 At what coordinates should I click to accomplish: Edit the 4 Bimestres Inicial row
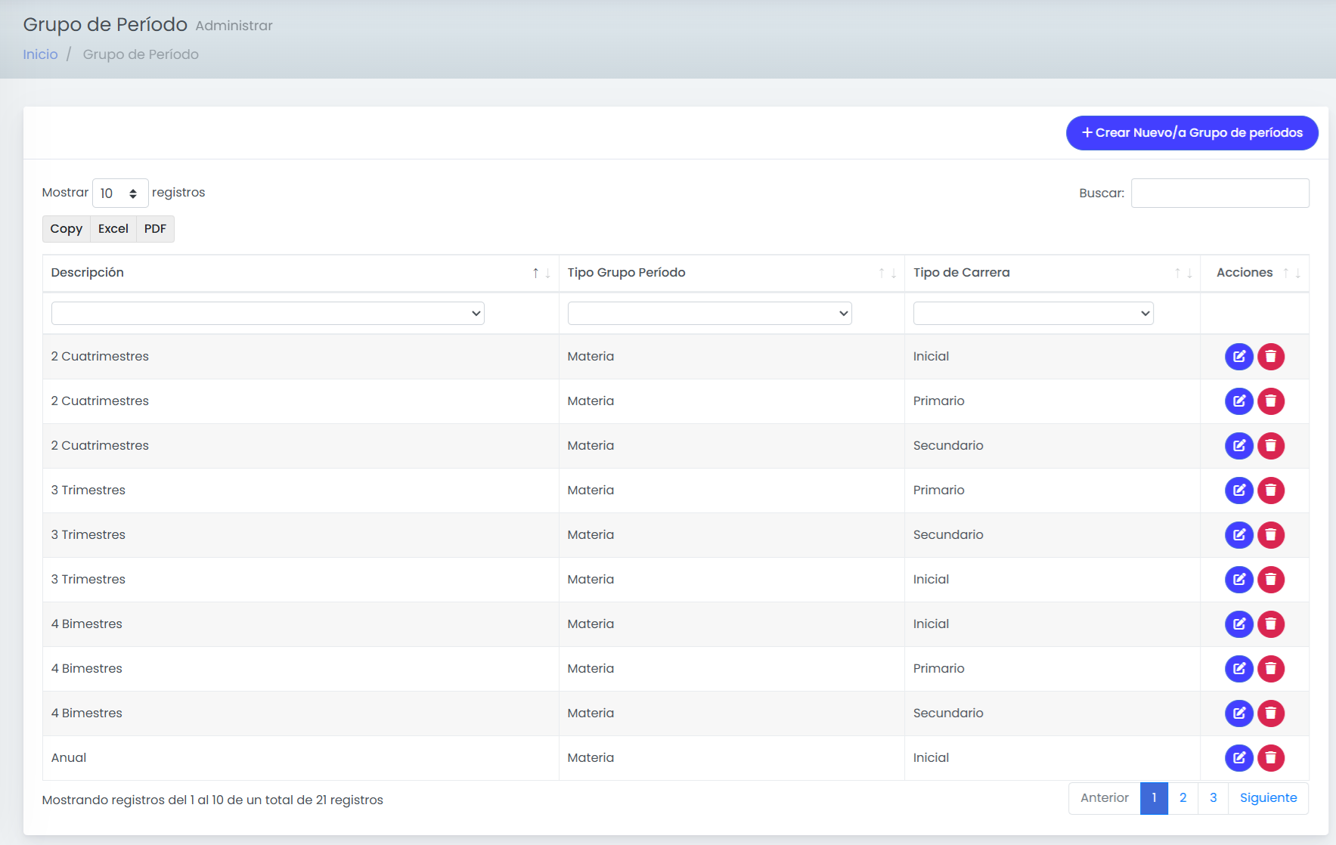pyautogui.click(x=1238, y=624)
